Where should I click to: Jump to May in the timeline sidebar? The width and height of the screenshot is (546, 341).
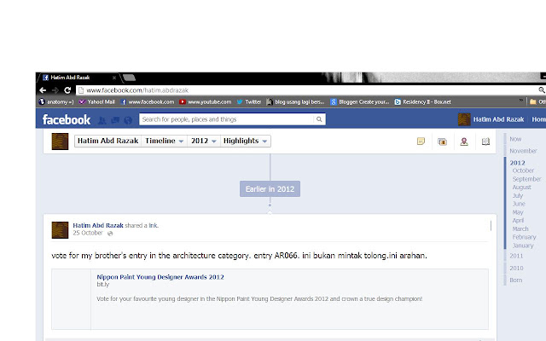pyautogui.click(x=518, y=212)
